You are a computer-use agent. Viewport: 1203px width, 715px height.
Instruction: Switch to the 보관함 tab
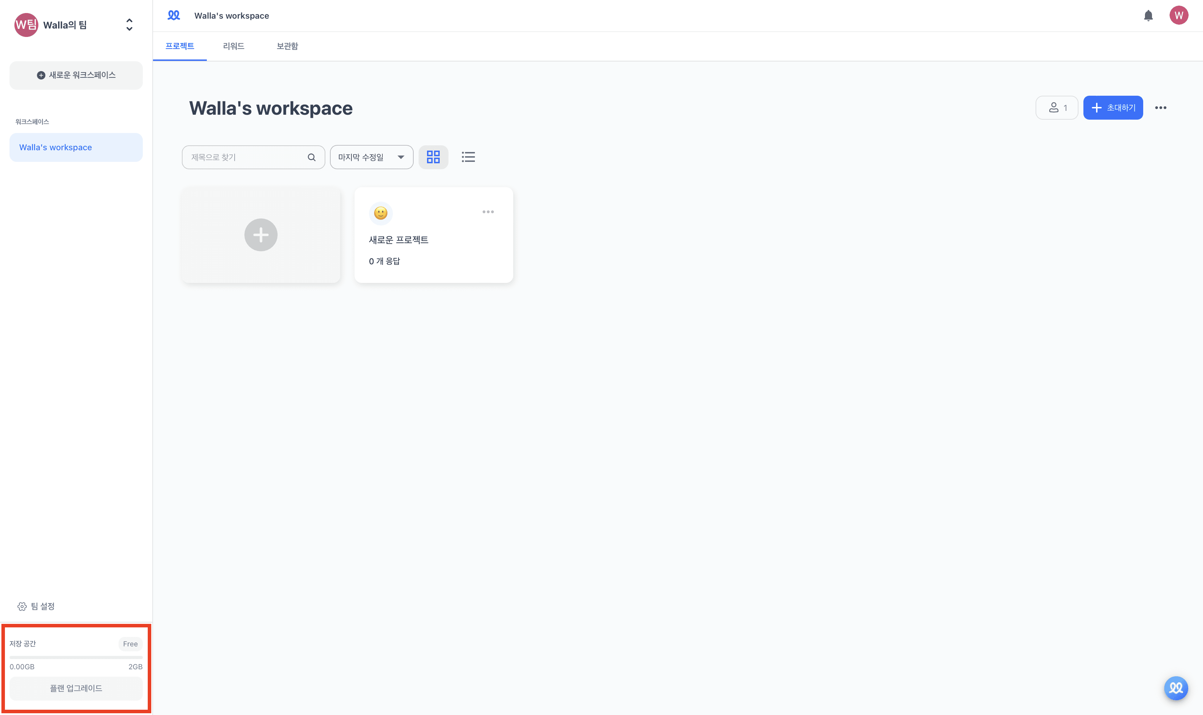(x=287, y=46)
